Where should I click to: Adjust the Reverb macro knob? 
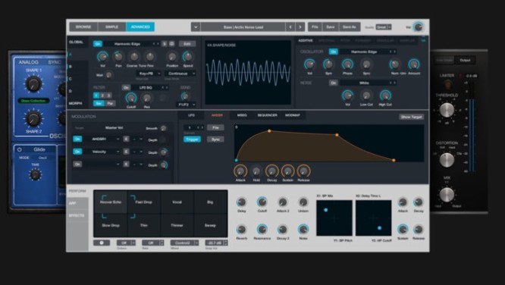(x=241, y=230)
